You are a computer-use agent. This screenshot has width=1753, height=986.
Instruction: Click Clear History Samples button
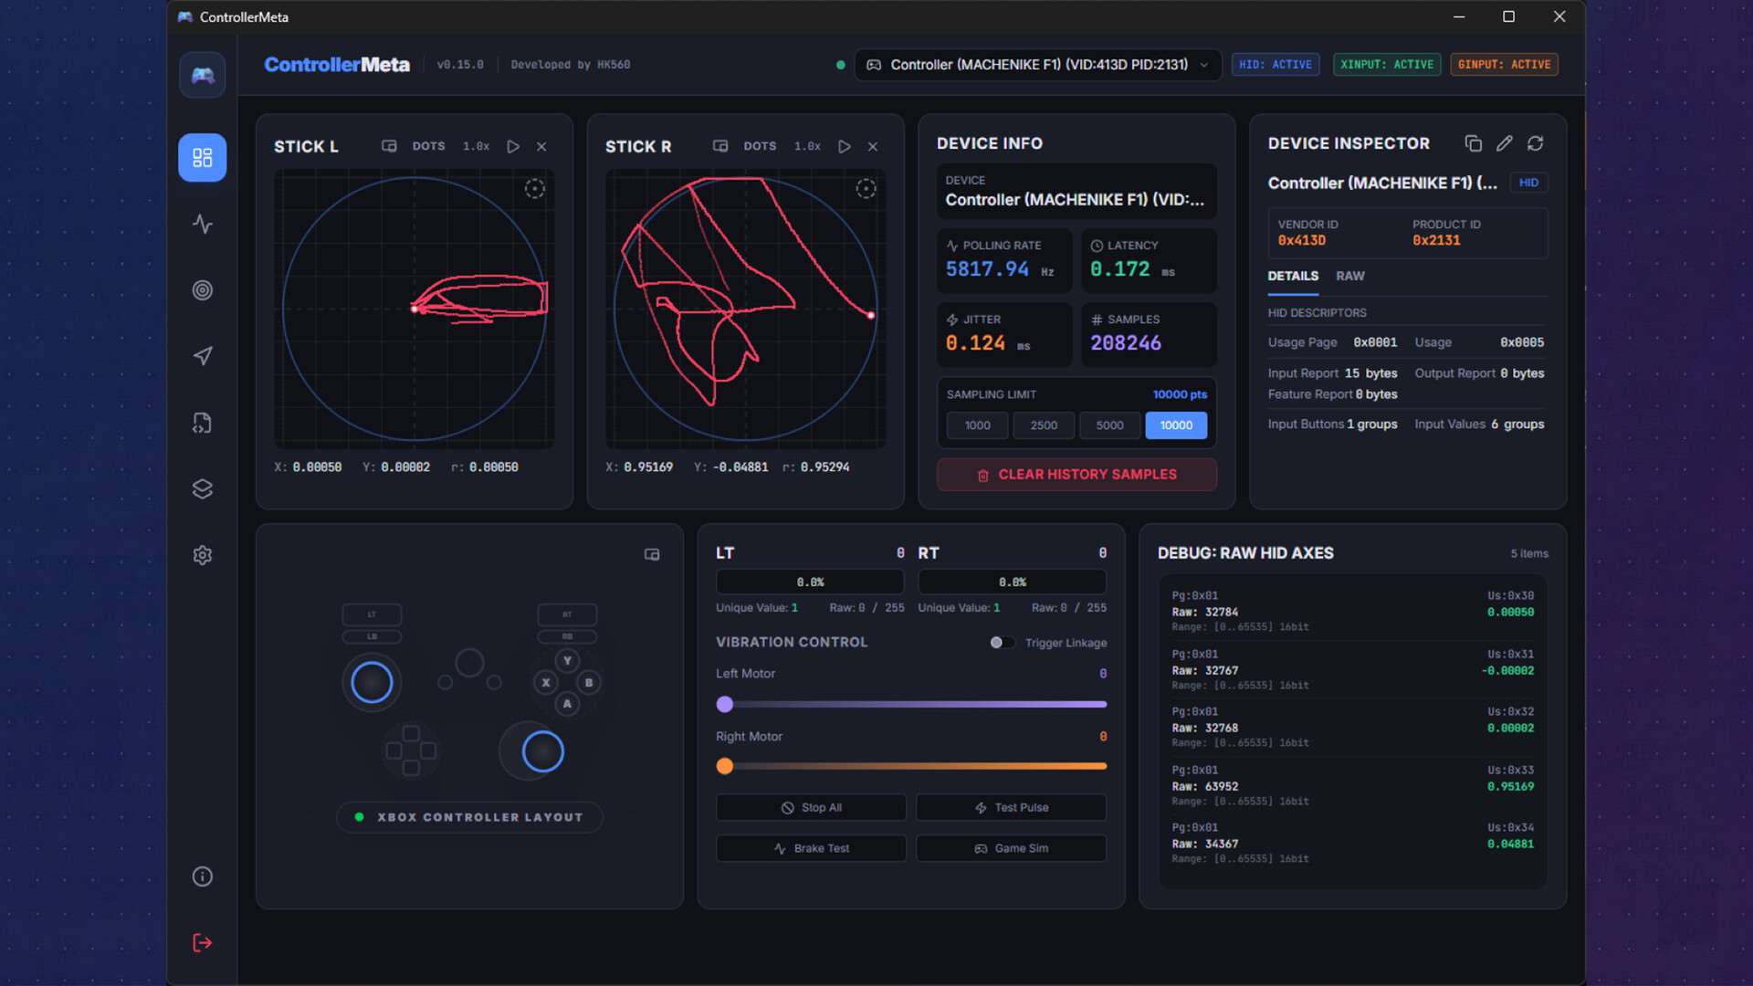tap(1076, 475)
